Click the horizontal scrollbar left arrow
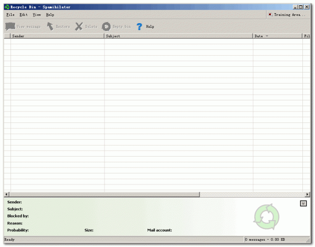Viewport: 315px width, 247px height. point(6,194)
